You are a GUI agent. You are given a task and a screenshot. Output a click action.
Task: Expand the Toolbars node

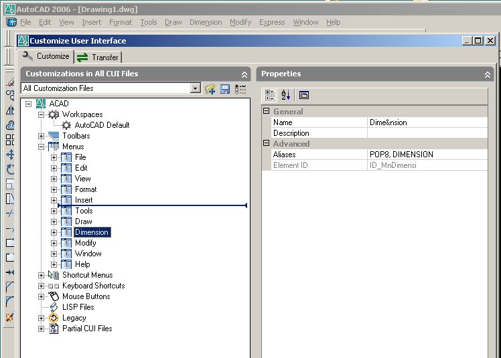pos(42,136)
